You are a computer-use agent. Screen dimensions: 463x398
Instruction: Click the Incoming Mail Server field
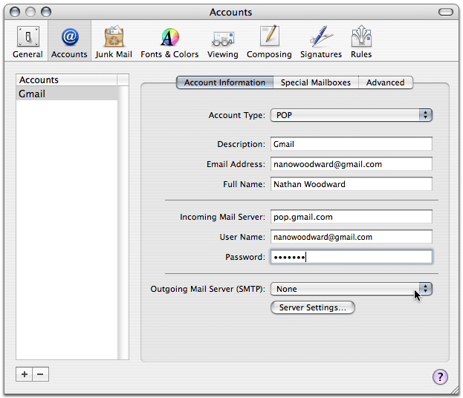coord(352,217)
